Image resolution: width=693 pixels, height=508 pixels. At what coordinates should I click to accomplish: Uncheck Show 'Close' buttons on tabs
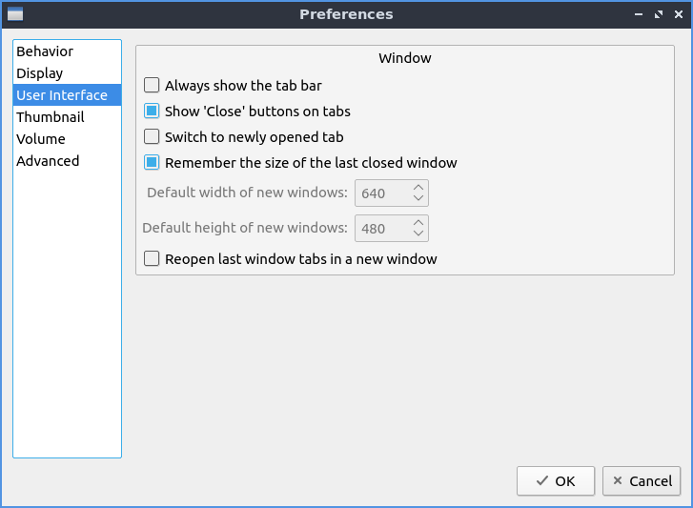pyautogui.click(x=152, y=112)
